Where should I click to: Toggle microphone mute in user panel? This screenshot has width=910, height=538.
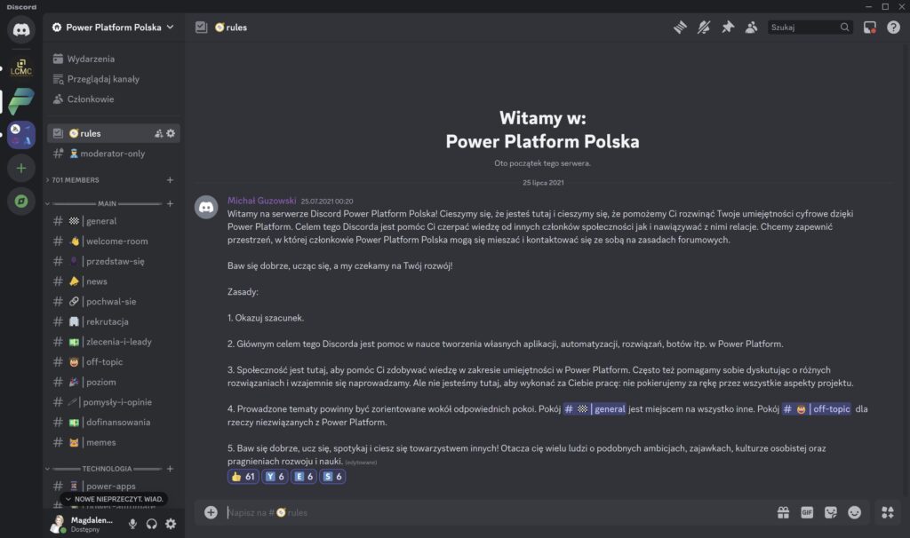132,524
